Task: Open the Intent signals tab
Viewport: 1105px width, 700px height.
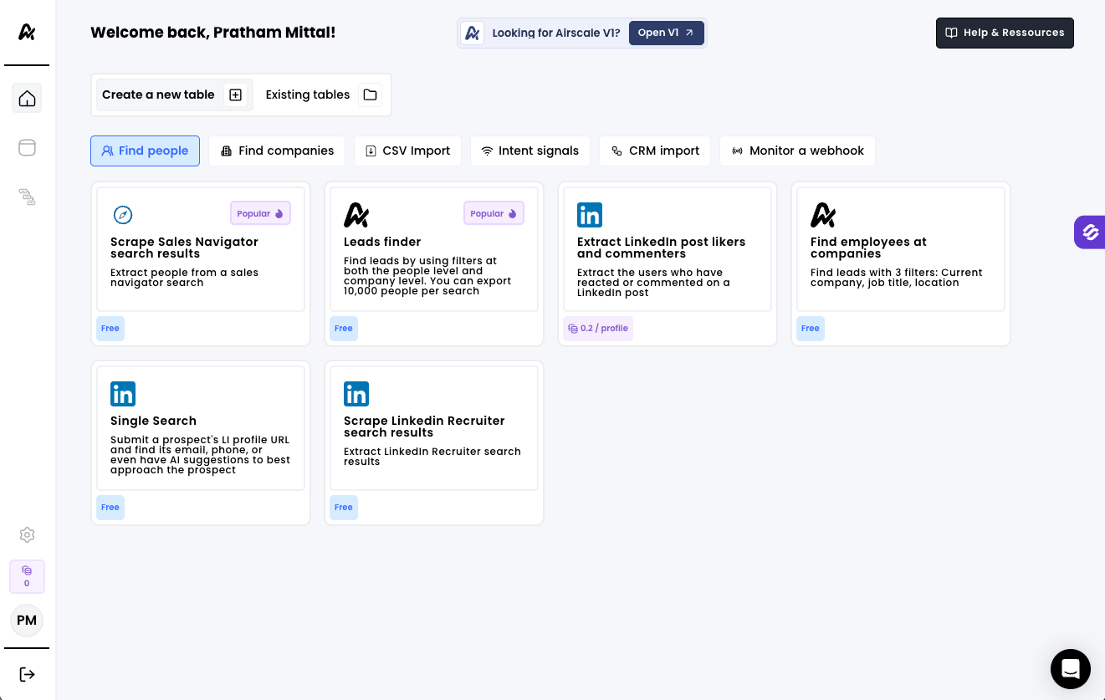Action: point(530,151)
